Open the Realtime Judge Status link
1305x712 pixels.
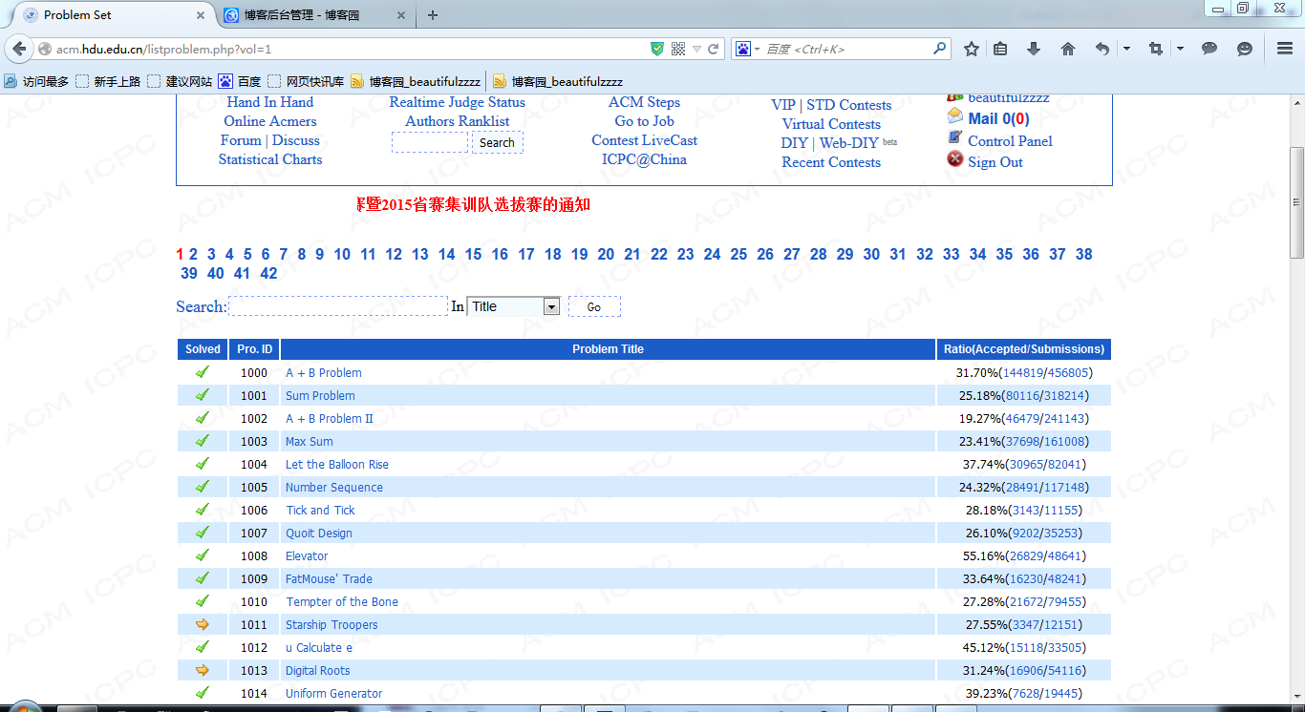click(458, 102)
